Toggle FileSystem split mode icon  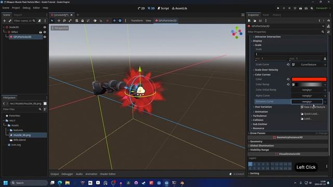45,103
